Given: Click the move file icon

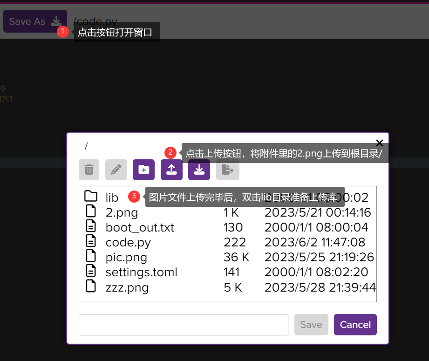Looking at the screenshot, I should click(x=228, y=170).
